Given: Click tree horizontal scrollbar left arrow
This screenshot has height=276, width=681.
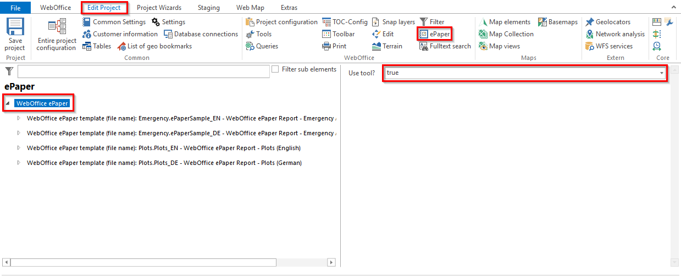Looking at the screenshot, I should click(x=6, y=263).
